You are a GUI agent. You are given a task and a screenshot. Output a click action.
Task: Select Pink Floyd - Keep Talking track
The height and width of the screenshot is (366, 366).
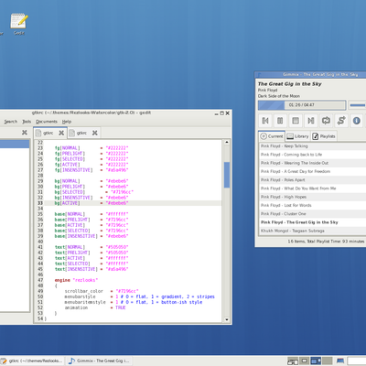313,146
